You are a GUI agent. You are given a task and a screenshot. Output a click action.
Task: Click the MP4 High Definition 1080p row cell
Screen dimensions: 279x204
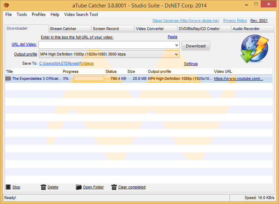(180, 78)
